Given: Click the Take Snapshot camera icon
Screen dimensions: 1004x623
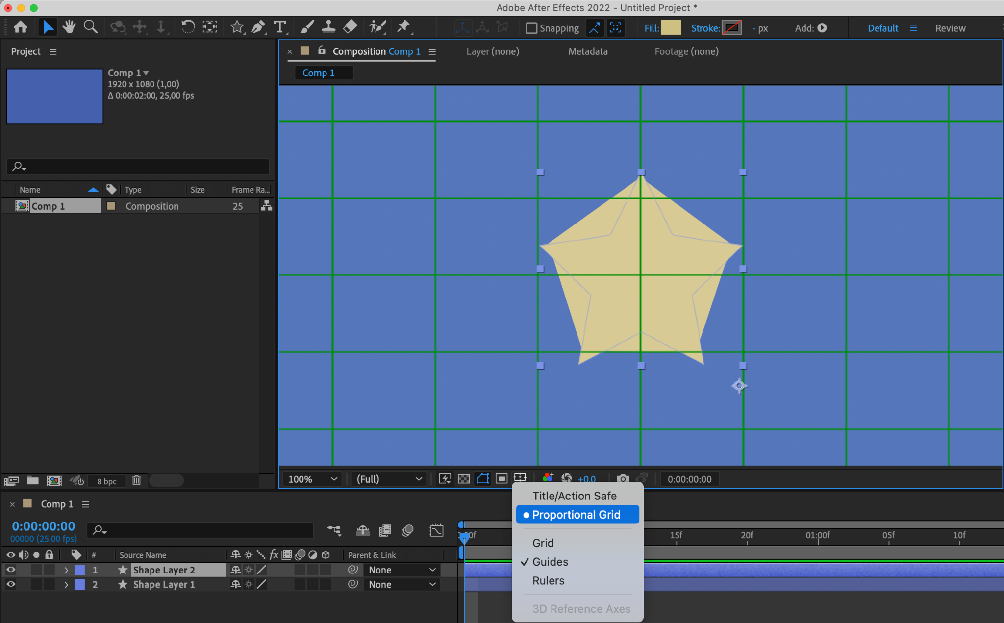Looking at the screenshot, I should [x=623, y=479].
